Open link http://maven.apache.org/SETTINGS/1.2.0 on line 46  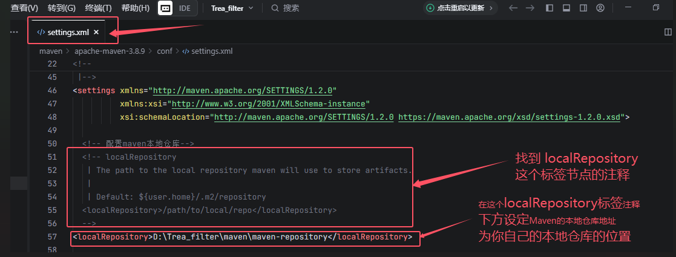tap(243, 91)
